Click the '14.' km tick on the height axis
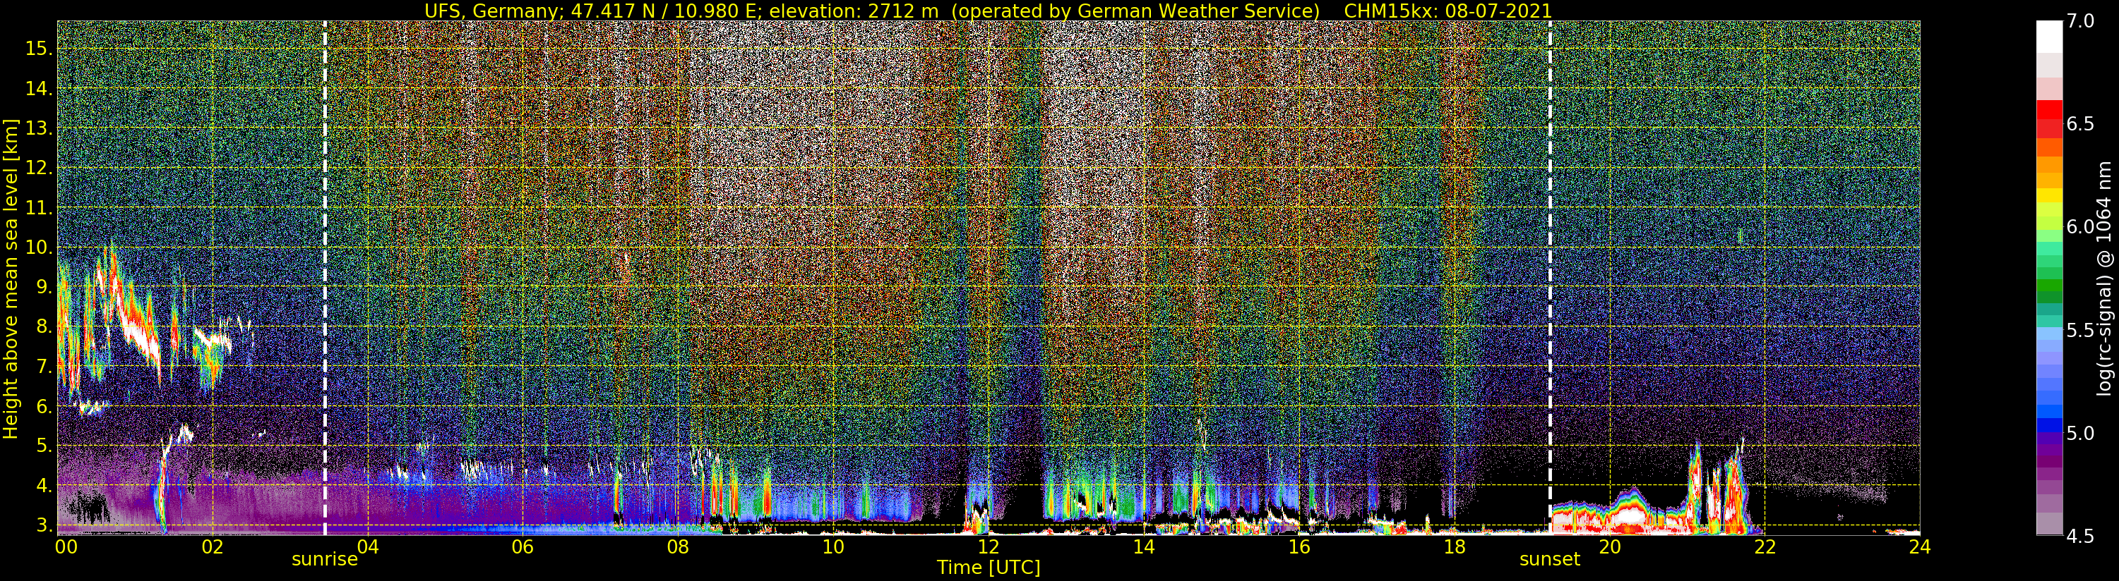2119x581 pixels. tap(40, 89)
